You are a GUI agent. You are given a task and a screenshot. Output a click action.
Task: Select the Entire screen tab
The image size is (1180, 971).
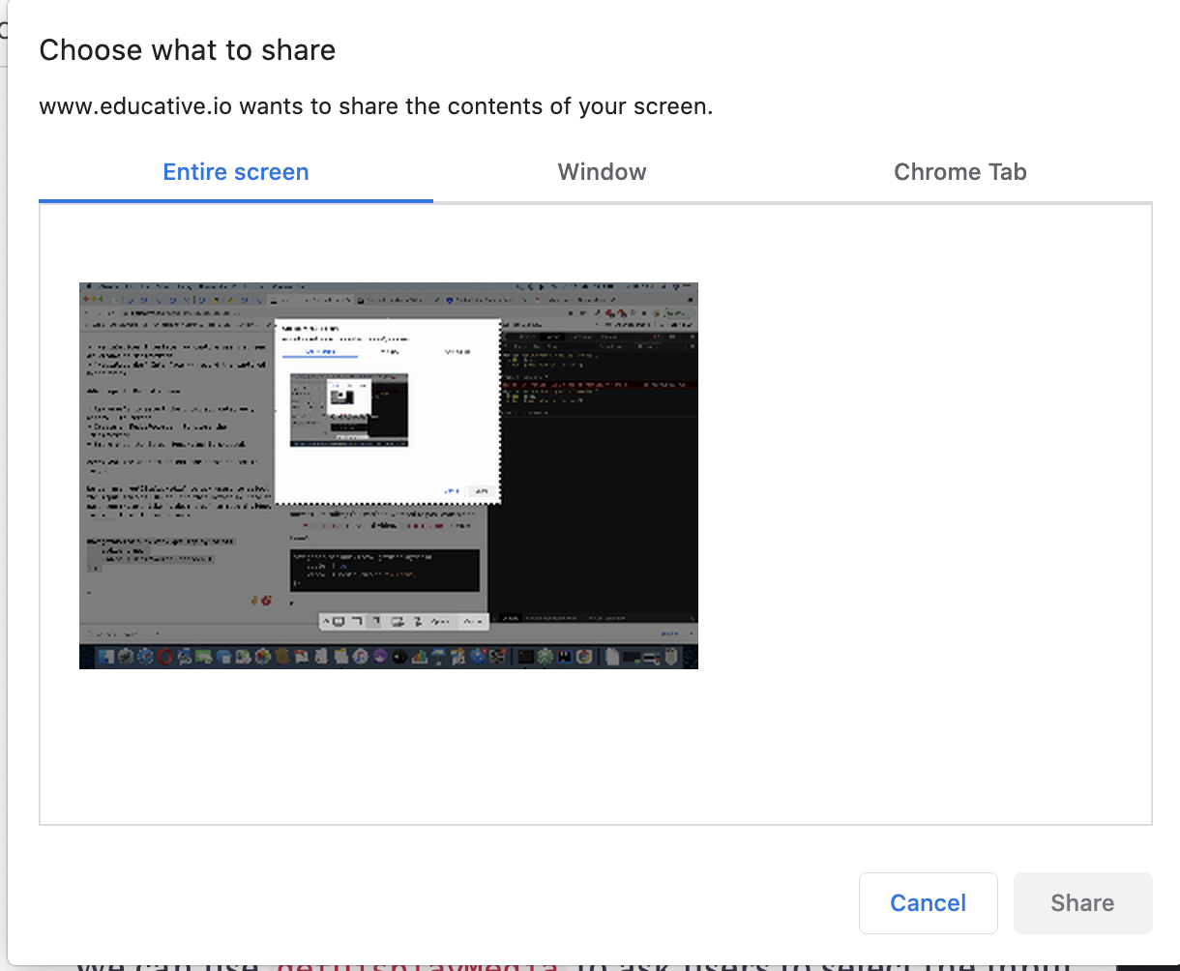(x=236, y=172)
